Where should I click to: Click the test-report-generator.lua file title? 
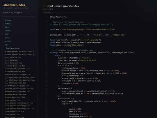[x=63, y=6]
